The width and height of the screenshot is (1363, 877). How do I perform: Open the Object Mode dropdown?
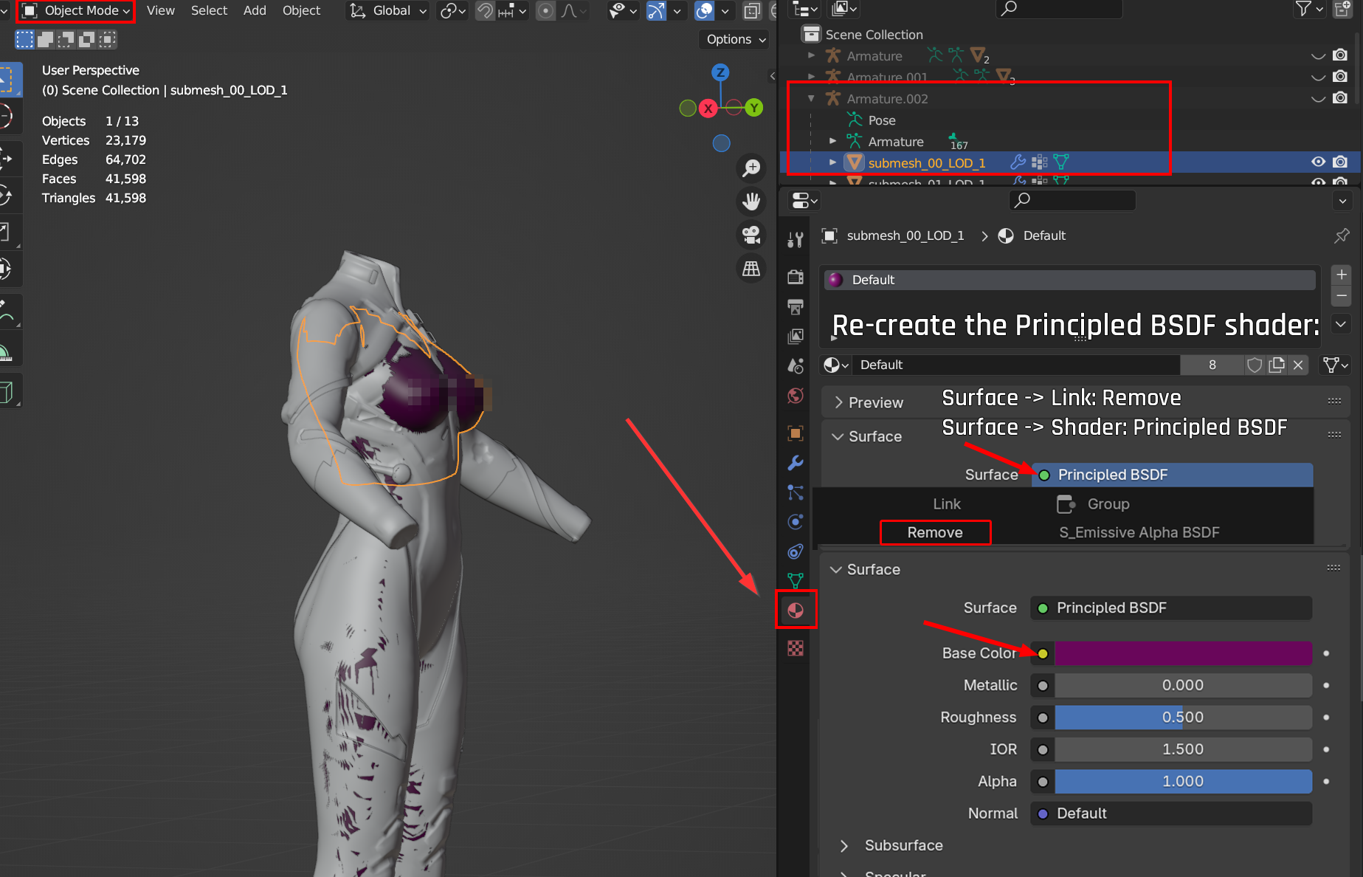76,11
